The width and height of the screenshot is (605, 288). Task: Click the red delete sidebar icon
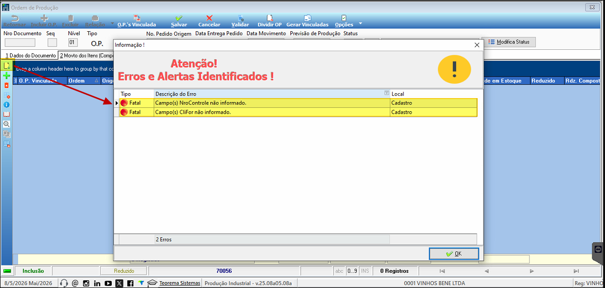[7, 85]
